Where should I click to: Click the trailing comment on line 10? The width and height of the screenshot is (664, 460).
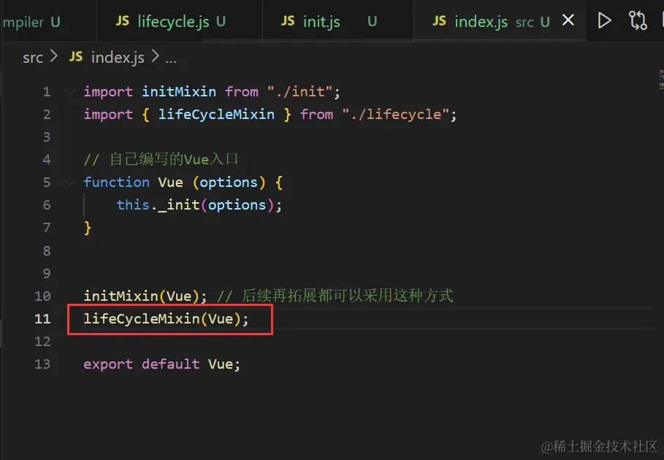coord(335,296)
